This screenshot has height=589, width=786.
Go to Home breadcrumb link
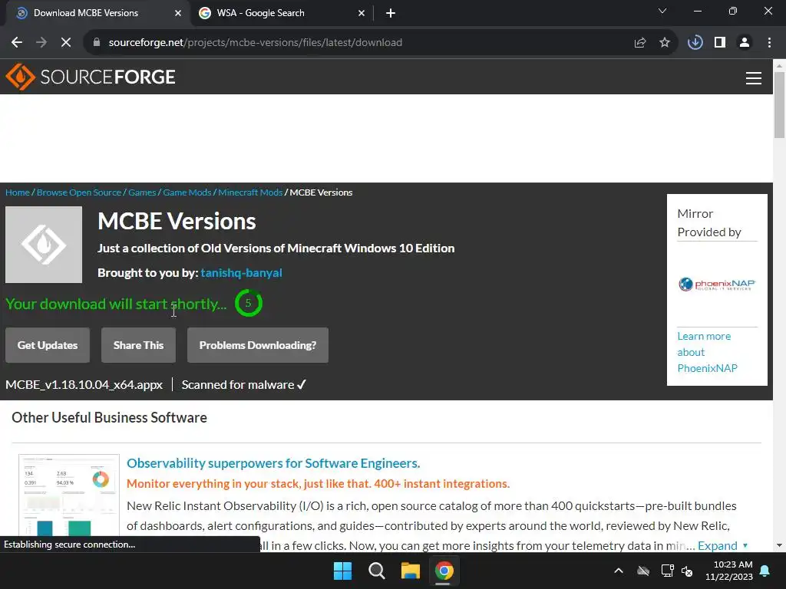pos(18,192)
